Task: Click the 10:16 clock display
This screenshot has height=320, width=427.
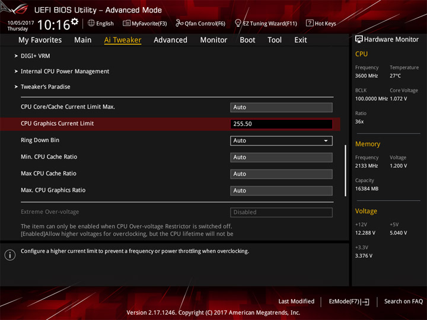Action: 53,25
